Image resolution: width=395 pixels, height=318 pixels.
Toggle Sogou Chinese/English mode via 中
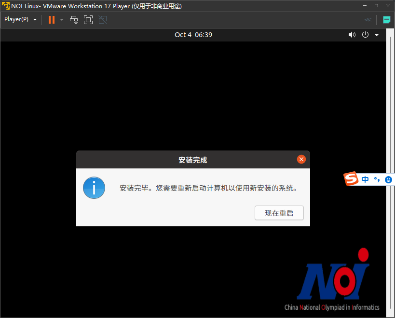pyautogui.click(x=365, y=180)
